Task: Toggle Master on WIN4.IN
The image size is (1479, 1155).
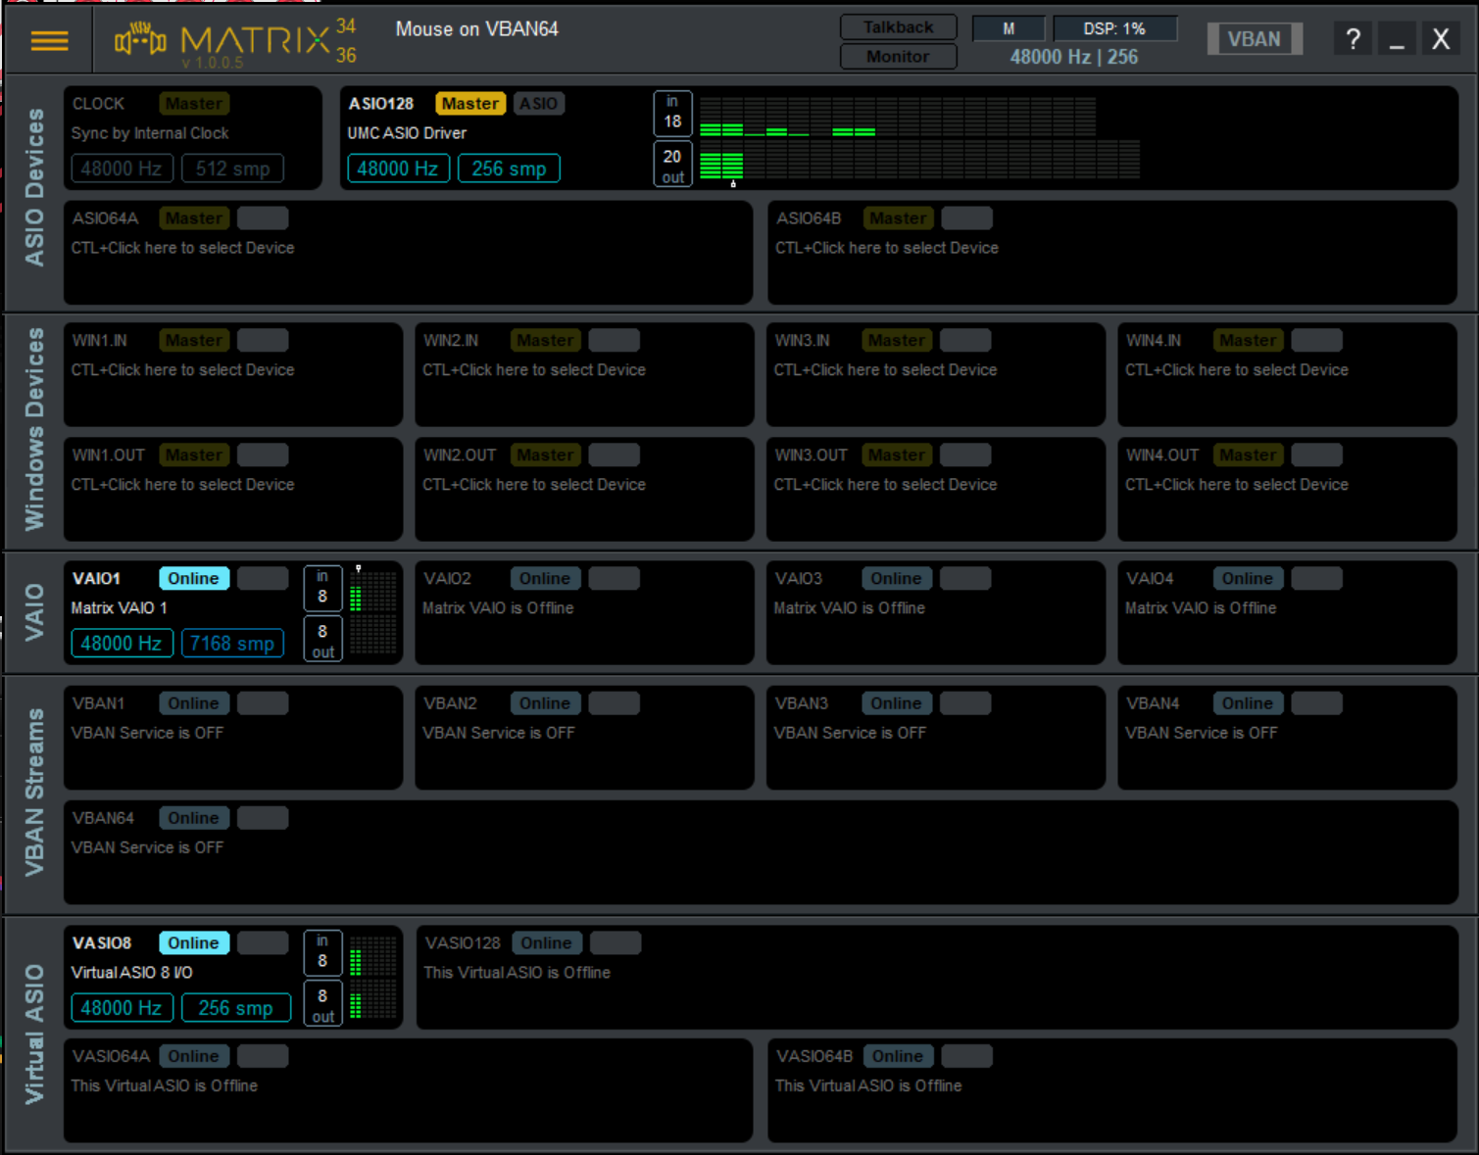Action: pos(1248,341)
